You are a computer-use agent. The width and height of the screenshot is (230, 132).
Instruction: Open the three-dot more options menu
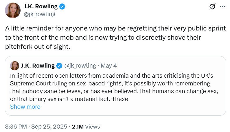point(222,7)
